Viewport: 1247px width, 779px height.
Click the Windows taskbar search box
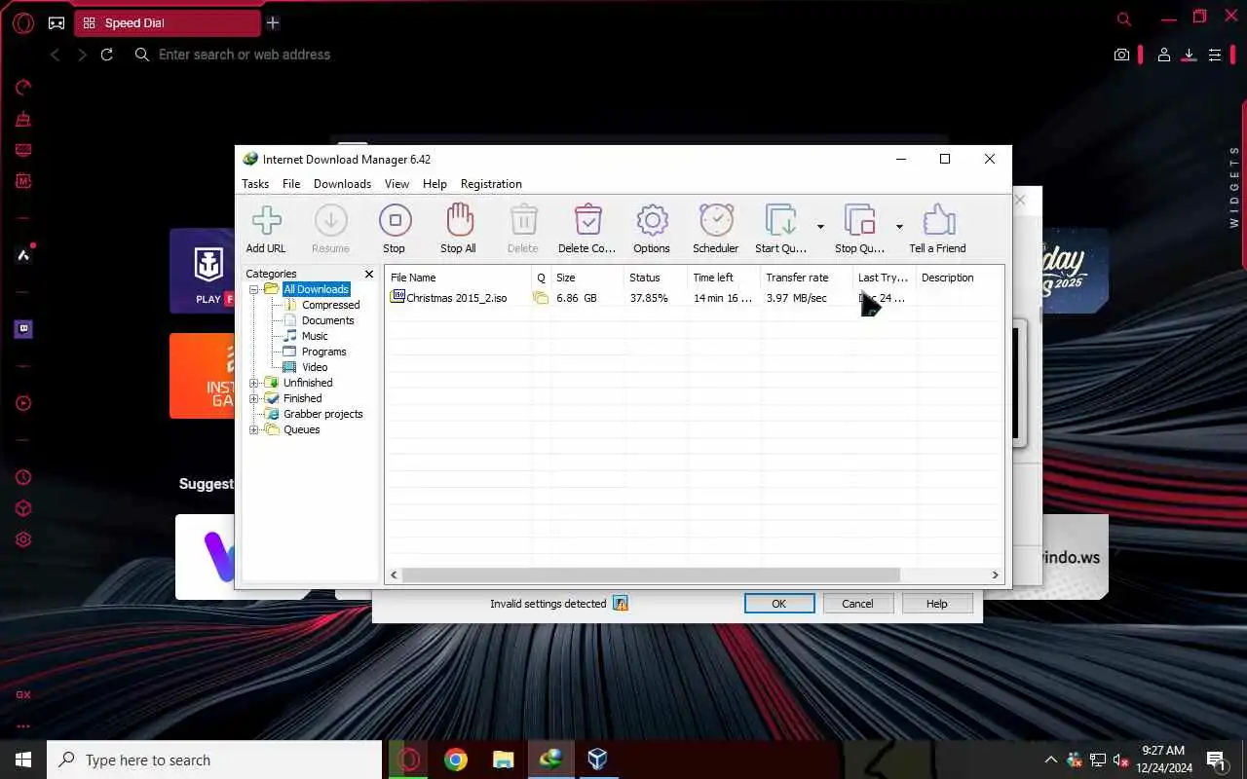214,760
